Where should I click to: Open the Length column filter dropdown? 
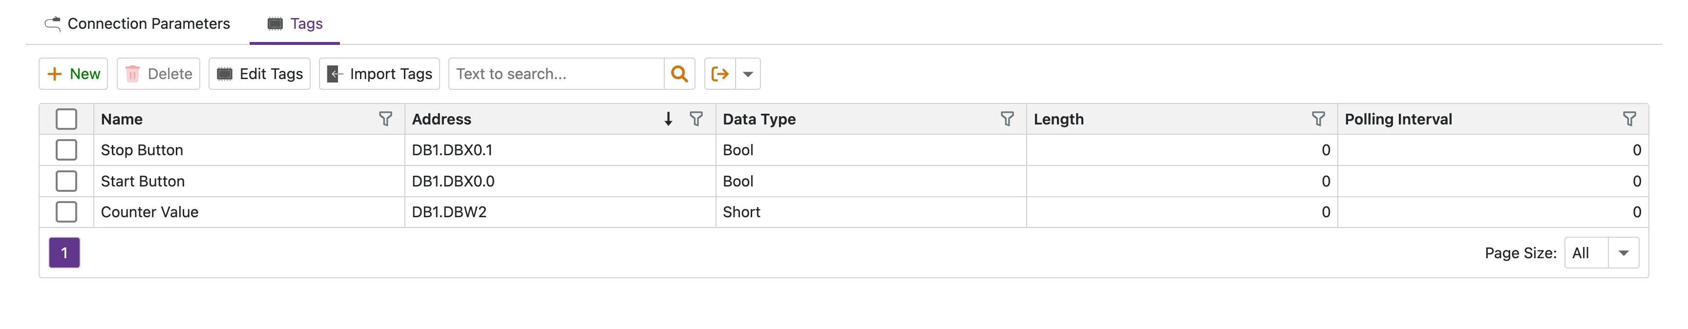click(x=1318, y=119)
